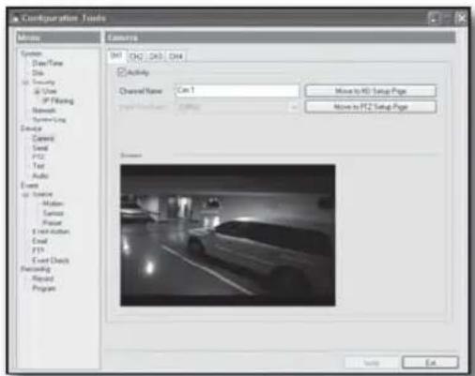Select the Event category in the tree
This screenshot has height=376, width=475.
coord(29,186)
